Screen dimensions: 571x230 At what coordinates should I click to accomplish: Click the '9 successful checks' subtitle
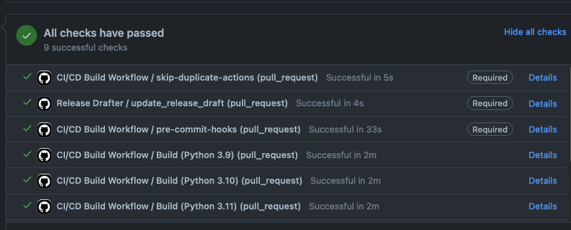click(x=86, y=47)
